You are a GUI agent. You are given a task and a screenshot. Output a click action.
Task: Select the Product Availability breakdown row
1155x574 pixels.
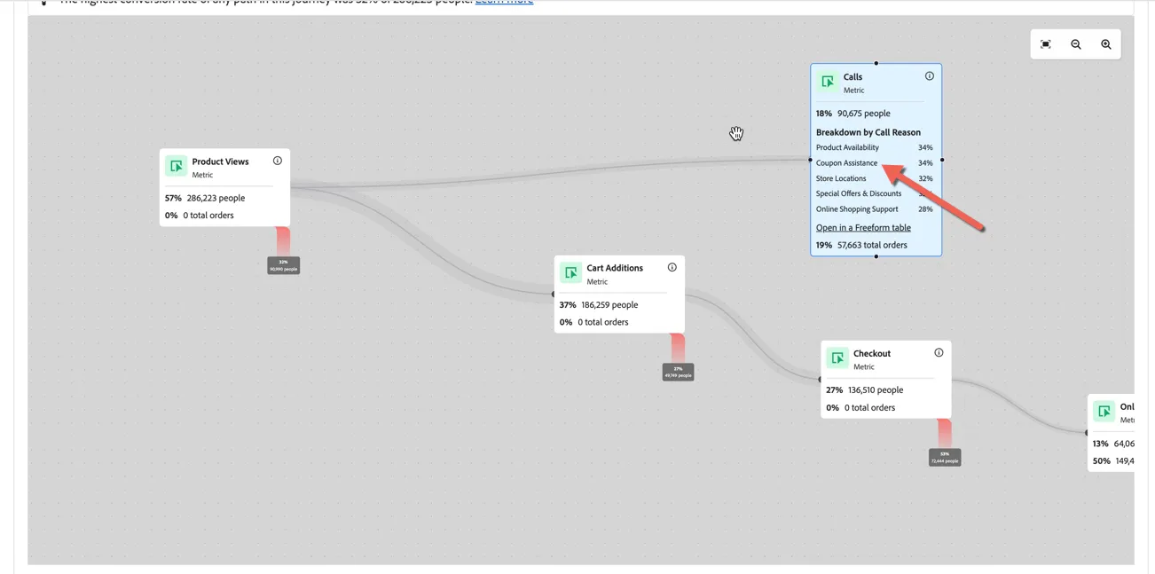coord(875,147)
